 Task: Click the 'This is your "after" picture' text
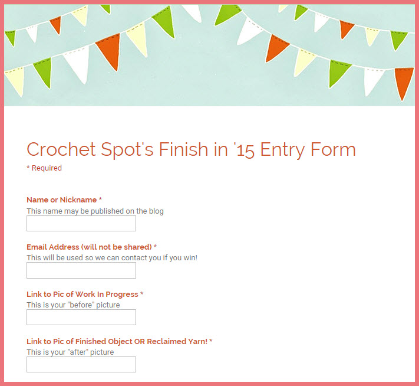(x=70, y=352)
